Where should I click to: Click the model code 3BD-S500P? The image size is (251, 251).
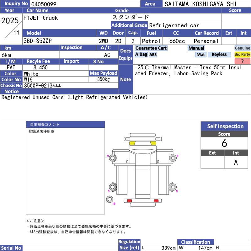pyautogui.click(x=38, y=41)
